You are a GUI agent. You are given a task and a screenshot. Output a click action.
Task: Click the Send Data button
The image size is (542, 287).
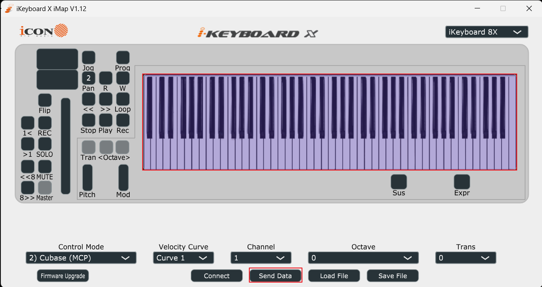[275, 275]
